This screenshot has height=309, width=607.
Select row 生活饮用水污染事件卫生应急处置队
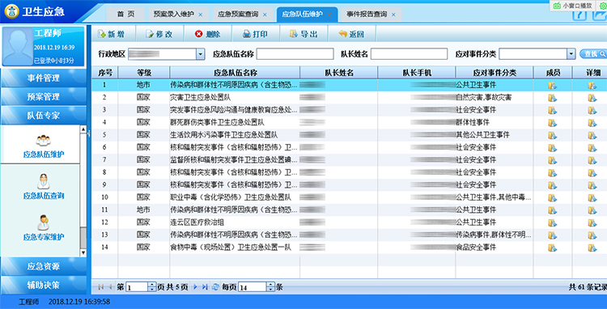coord(349,135)
